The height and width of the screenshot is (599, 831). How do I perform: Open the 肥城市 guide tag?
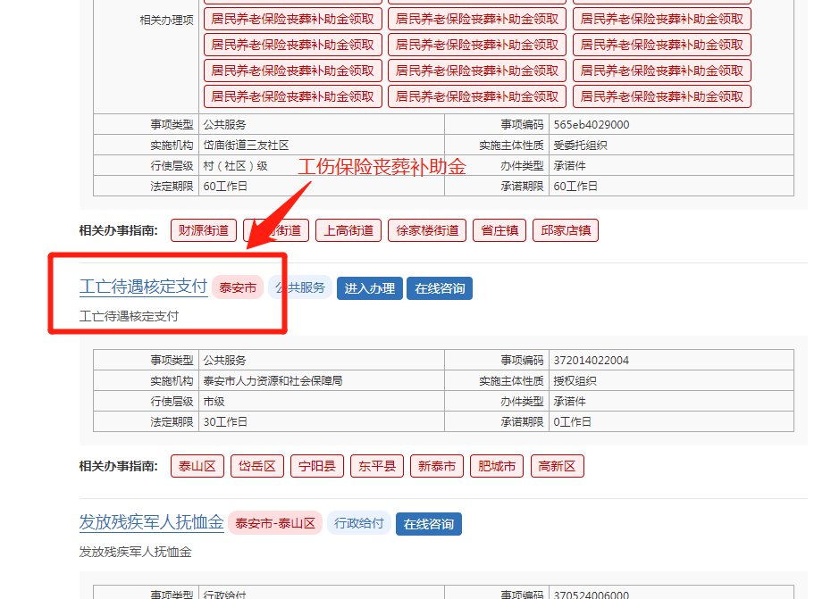pyautogui.click(x=496, y=466)
